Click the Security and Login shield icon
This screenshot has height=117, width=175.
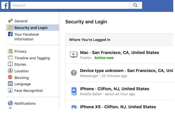pyautogui.click(x=10, y=28)
